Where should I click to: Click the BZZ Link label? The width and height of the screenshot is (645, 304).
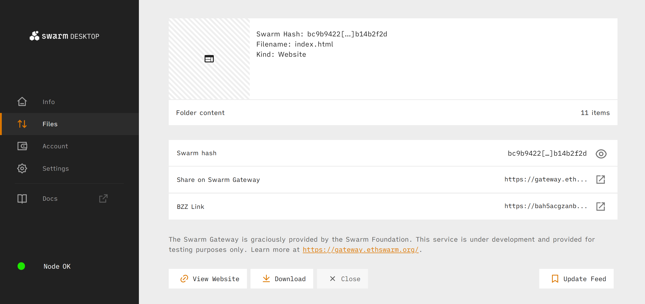pyautogui.click(x=190, y=207)
